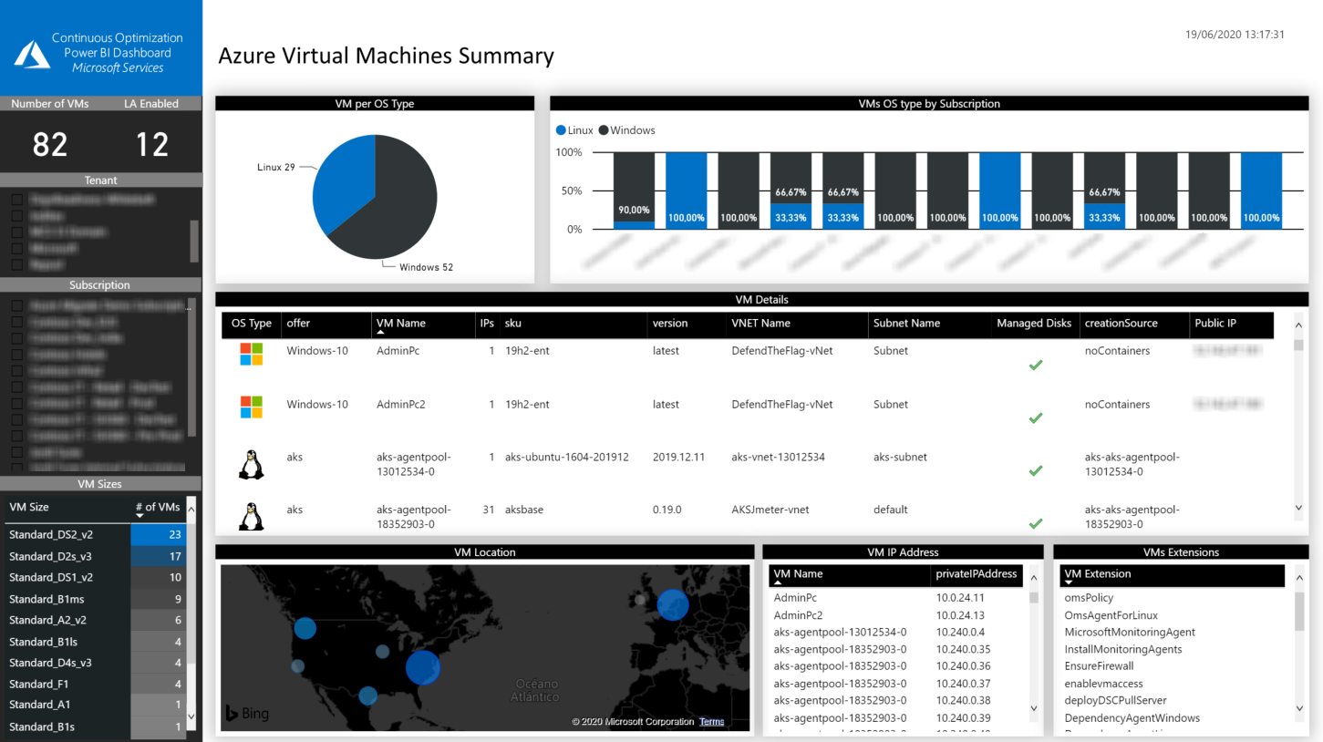This screenshot has height=742, width=1323.
Task: Select the Standard_D2s_v3 size row
Action: 95,556
